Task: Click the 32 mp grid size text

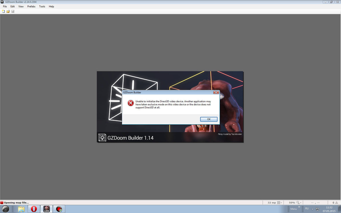Action: (271, 203)
